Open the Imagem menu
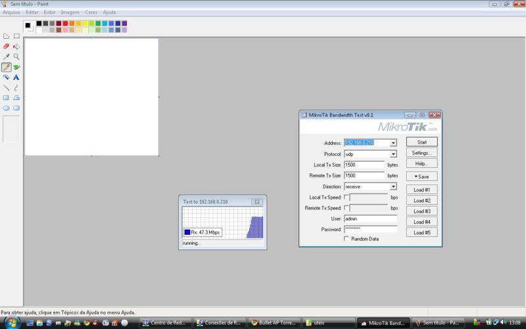Screen dimensions: 526x329 70,12
